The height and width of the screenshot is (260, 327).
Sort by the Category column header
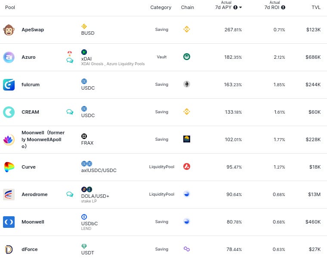[x=161, y=7]
